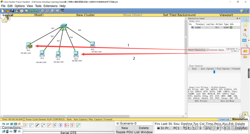Click the Reset Simulation button
This screenshot has width=250, height=134.
point(197,50)
